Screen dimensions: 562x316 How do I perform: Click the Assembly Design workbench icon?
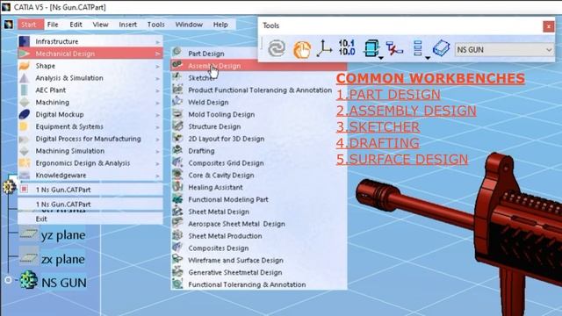[x=177, y=65]
